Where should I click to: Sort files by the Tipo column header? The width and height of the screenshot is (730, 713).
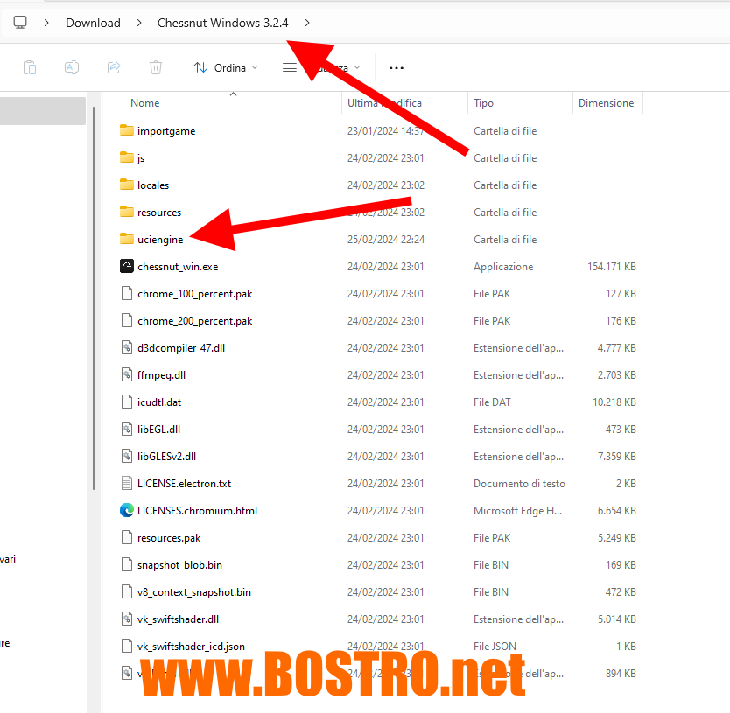(483, 103)
